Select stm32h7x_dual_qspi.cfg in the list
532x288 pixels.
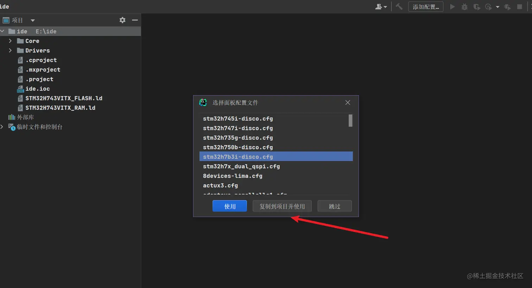click(x=276, y=166)
